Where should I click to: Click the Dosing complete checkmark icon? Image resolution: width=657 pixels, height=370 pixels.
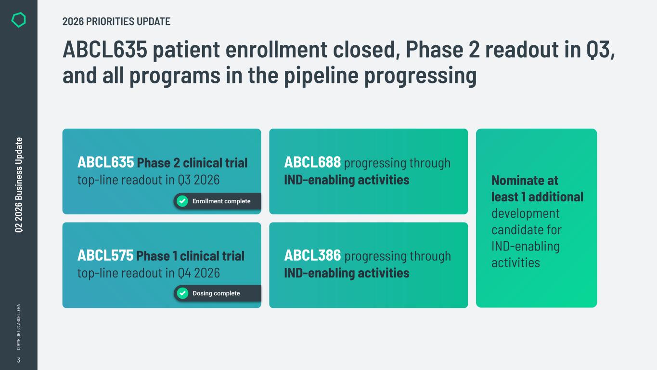coord(182,293)
